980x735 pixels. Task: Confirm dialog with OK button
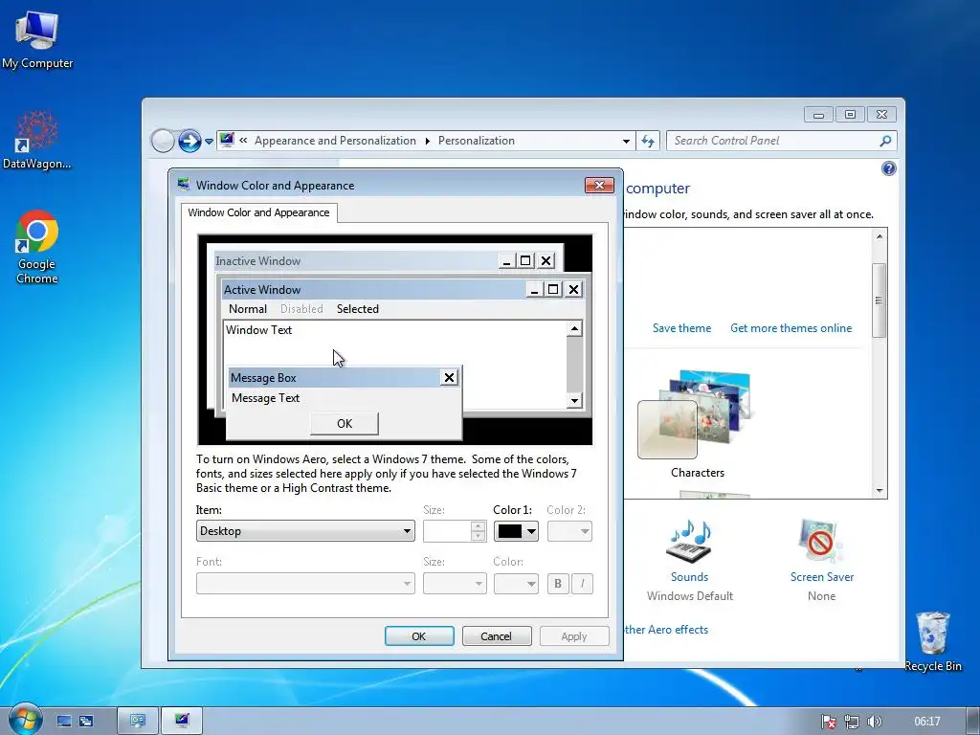419,636
